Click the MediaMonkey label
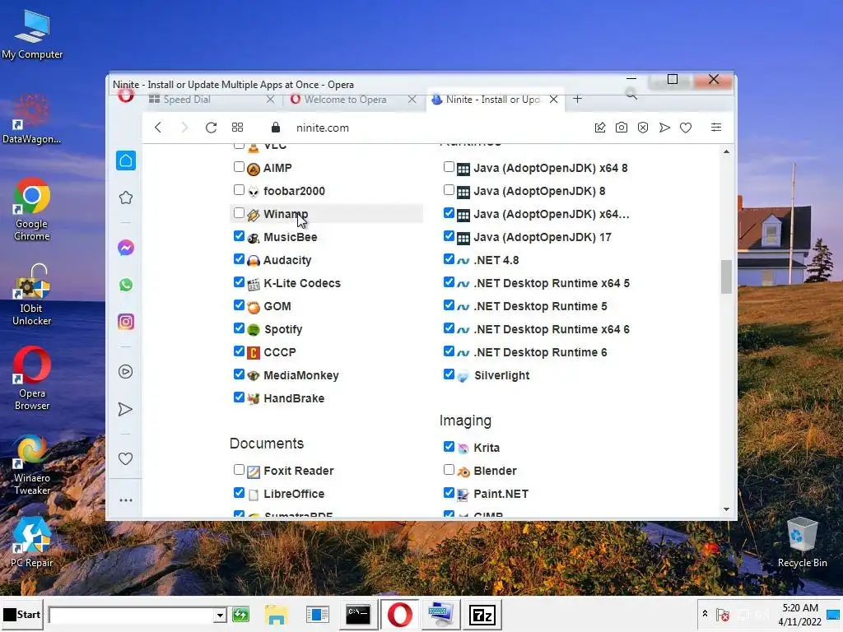 pyautogui.click(x=301, y=375)
